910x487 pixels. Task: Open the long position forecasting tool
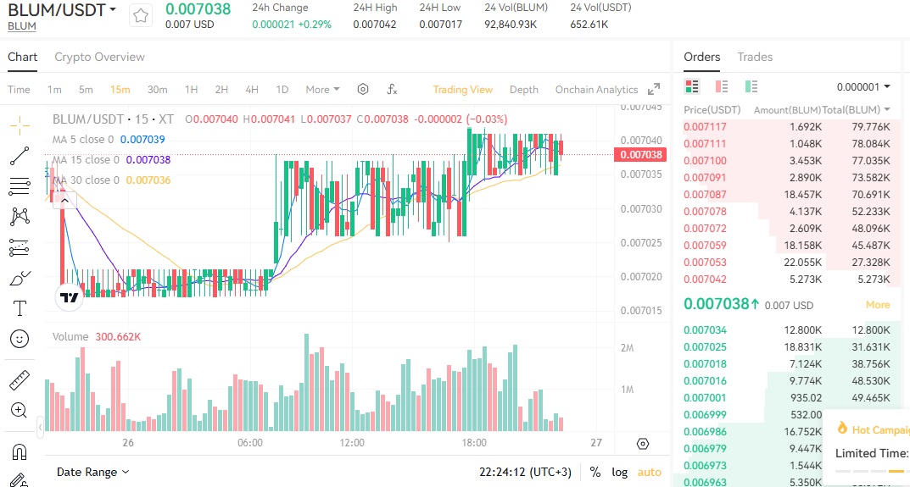[x=20, y=247]
